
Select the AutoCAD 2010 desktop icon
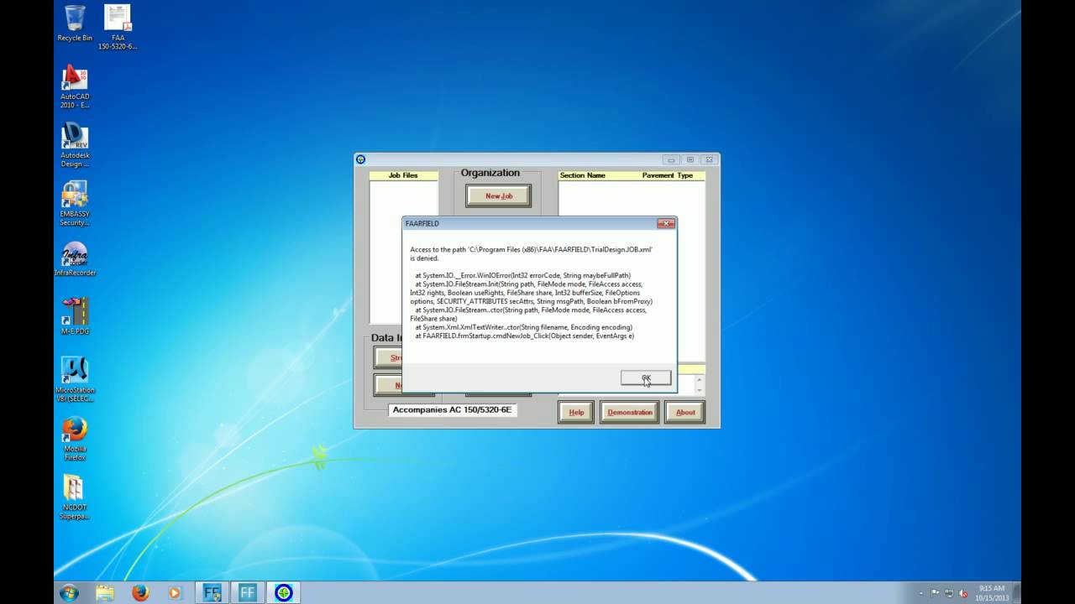pyautogui.click(x=75, y=87)
